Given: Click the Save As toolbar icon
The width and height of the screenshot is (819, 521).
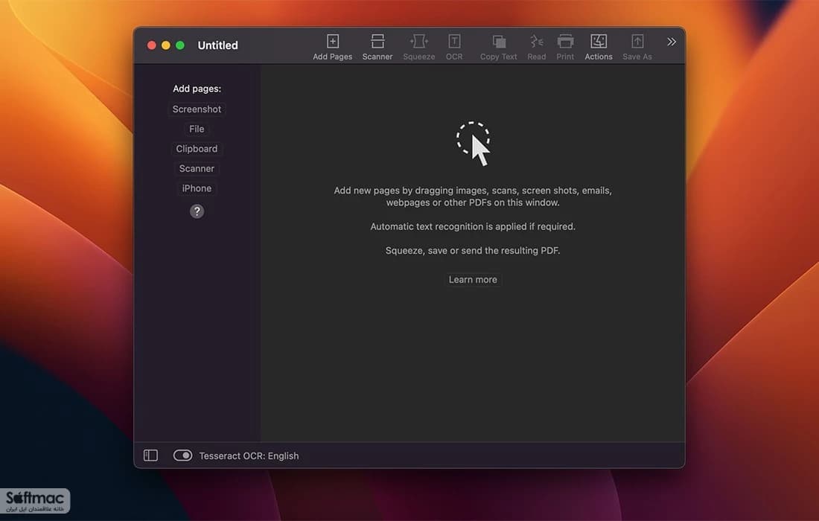Looking at the screenshot, I should click(637, 47).
